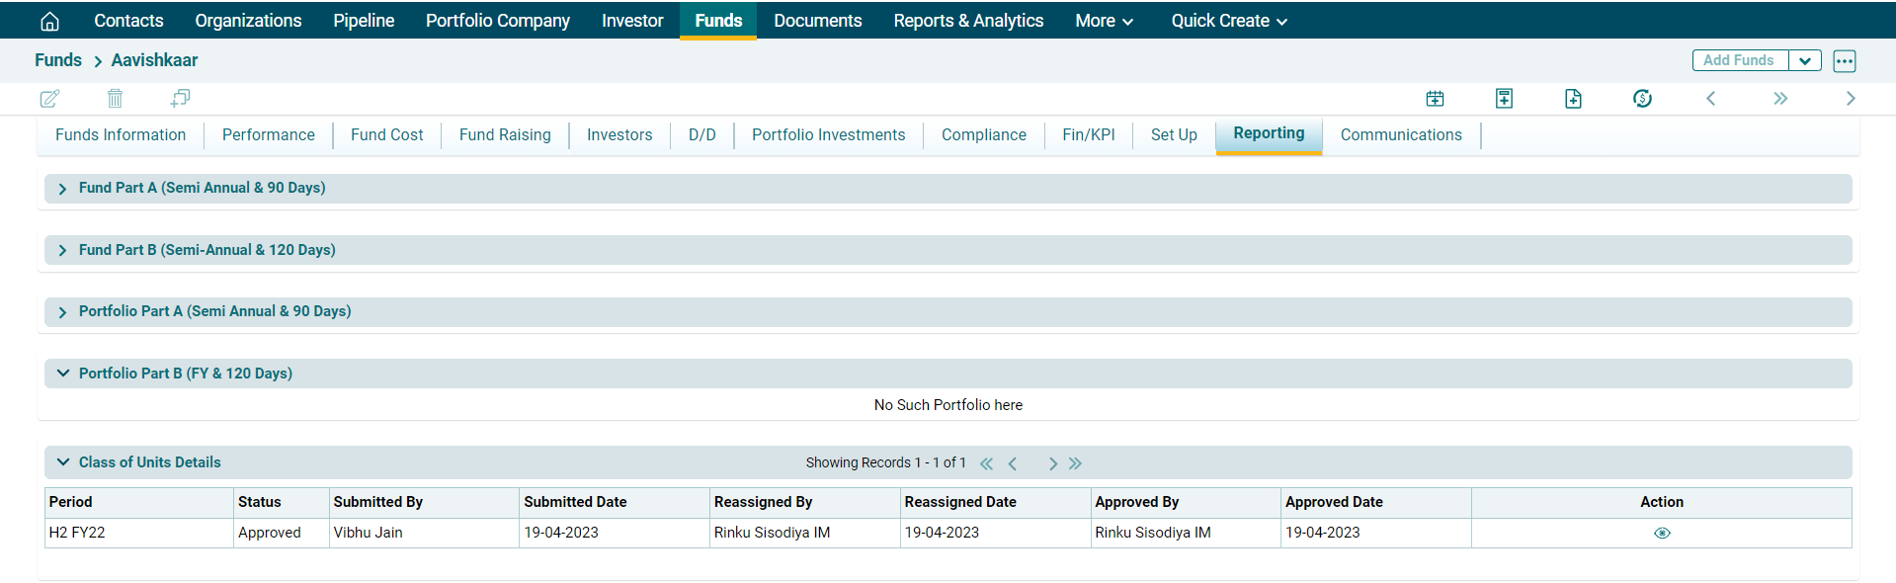Open the Quick Create menu
The image size is (1896, 583).
coord(1228,21)
